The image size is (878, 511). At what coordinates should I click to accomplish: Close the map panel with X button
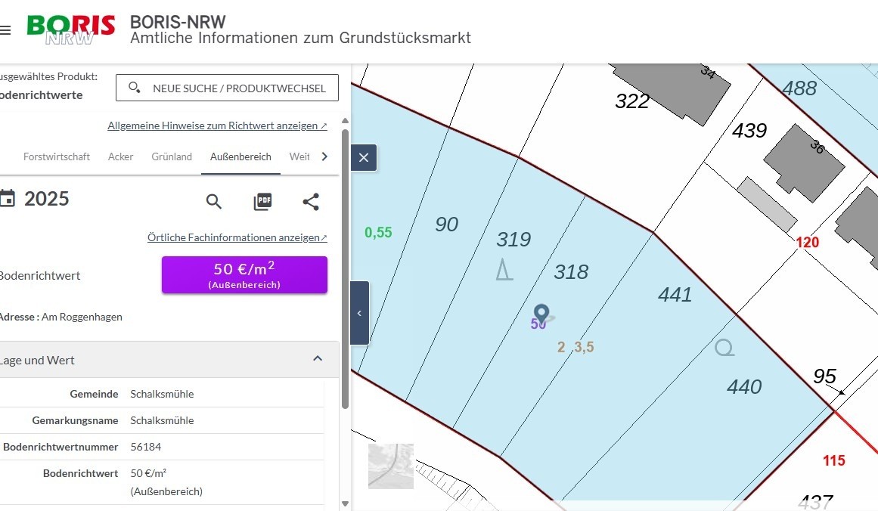coord(364,158)
